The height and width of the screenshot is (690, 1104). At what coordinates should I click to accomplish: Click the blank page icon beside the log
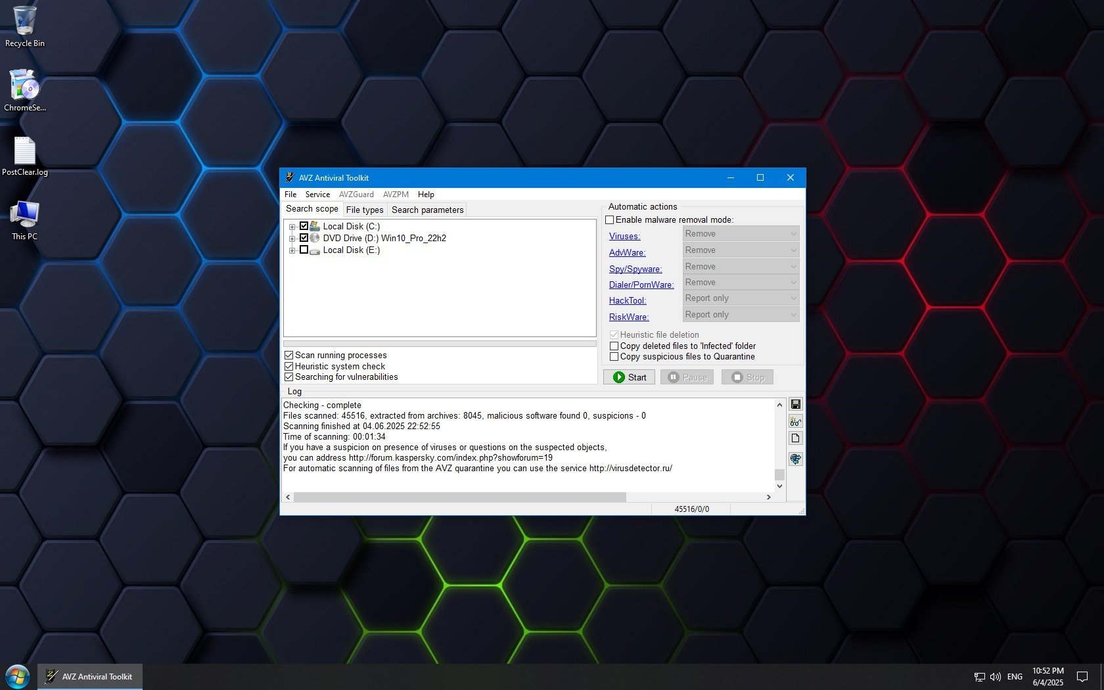[795, 438]
